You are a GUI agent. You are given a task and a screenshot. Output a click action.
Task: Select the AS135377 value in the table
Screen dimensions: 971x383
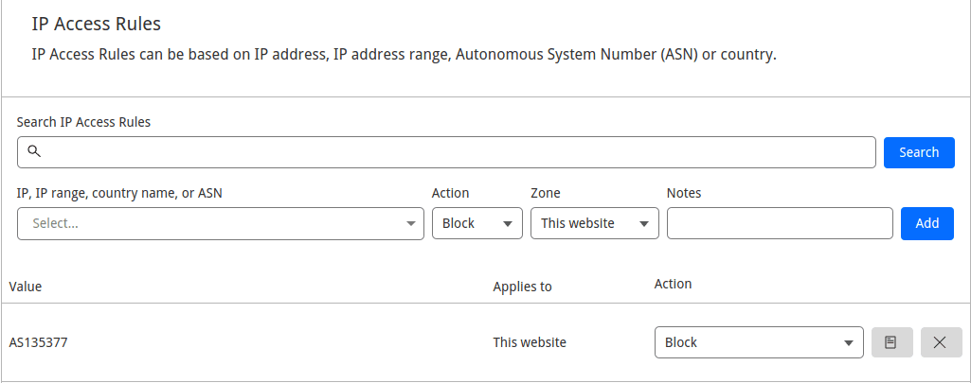point(38,342)
